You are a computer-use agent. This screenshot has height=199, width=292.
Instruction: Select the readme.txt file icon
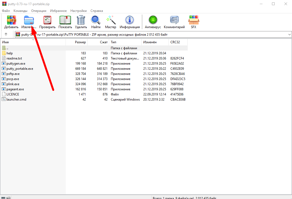click(4, 58)
